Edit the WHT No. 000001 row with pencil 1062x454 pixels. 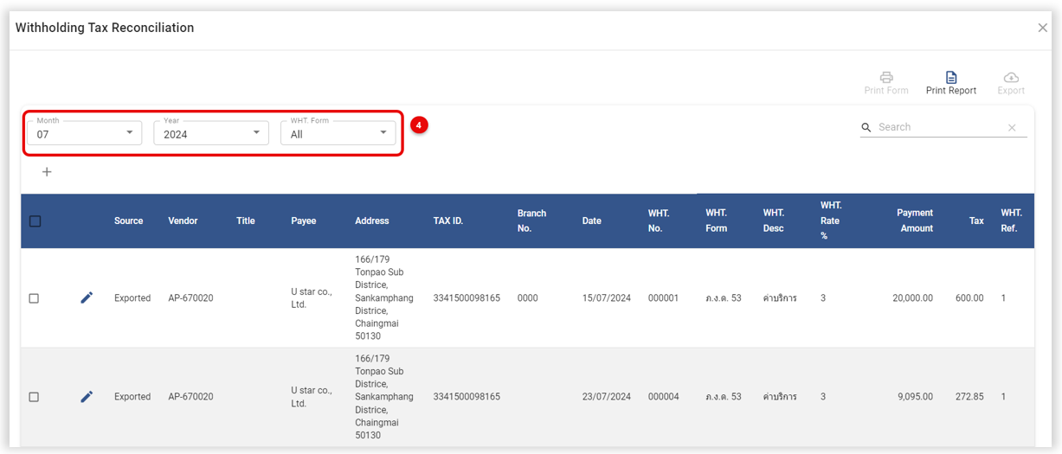tap(87, 297)
